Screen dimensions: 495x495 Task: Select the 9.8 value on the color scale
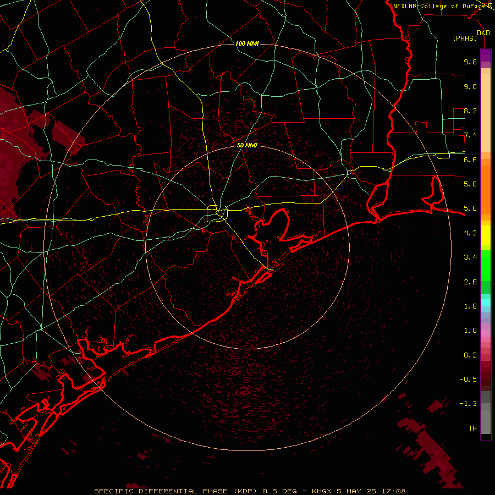470,62
